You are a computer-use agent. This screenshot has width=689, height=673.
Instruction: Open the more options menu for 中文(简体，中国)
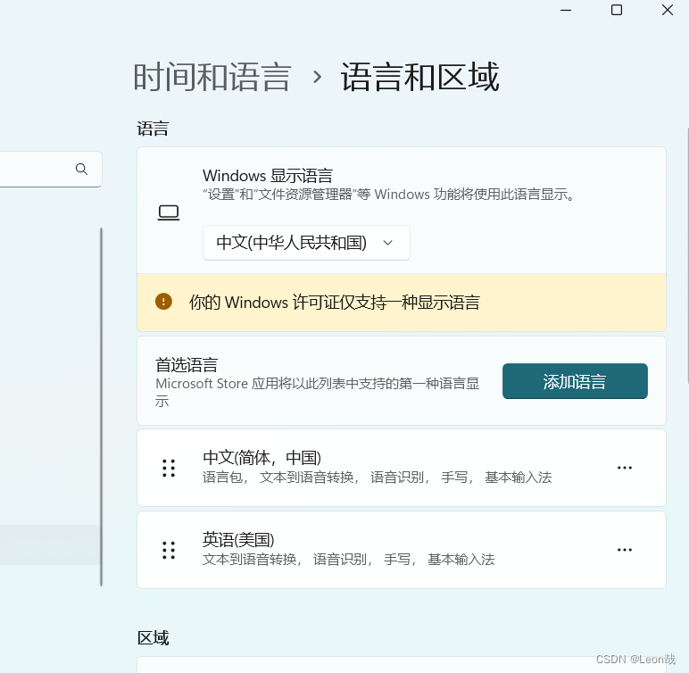[625, 468]
